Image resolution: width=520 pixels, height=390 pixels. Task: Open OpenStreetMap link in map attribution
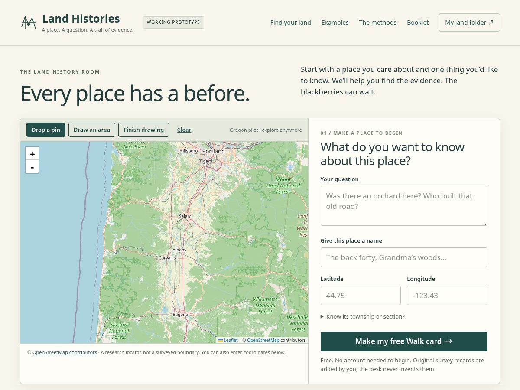tap(263, 340)
